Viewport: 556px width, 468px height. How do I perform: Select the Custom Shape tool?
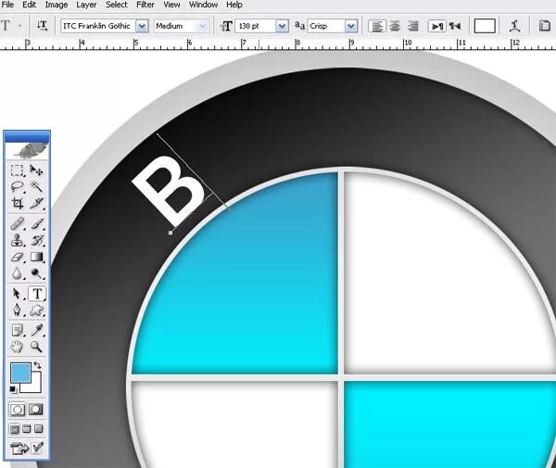click(36, 310)
